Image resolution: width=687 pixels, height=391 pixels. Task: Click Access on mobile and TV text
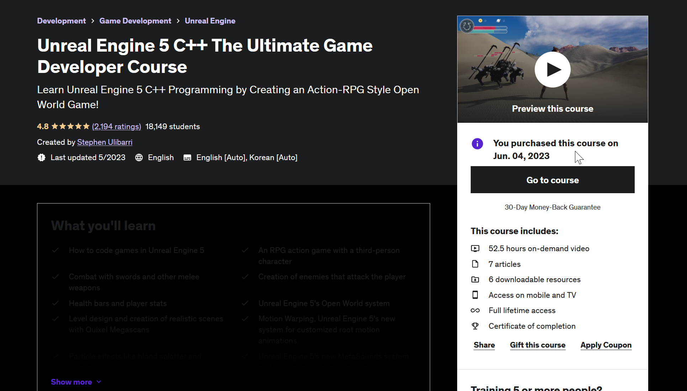[532, 295]
